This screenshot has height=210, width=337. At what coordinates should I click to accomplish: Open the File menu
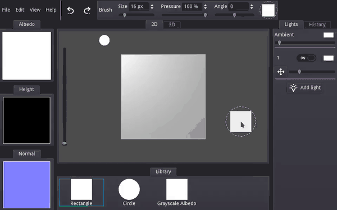coord(6,10)
